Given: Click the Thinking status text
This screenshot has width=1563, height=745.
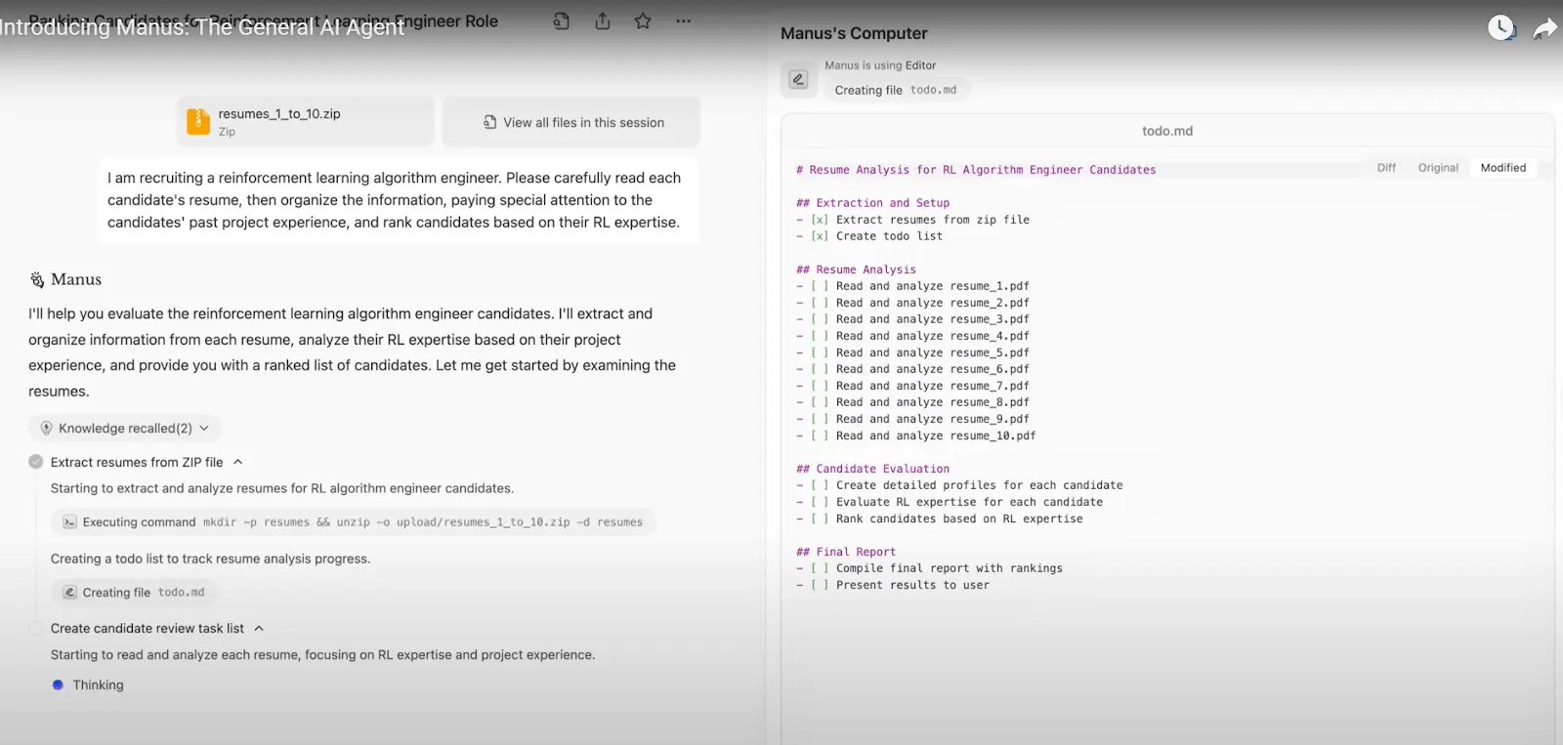Looking at the screenshot, I should 98,684.
